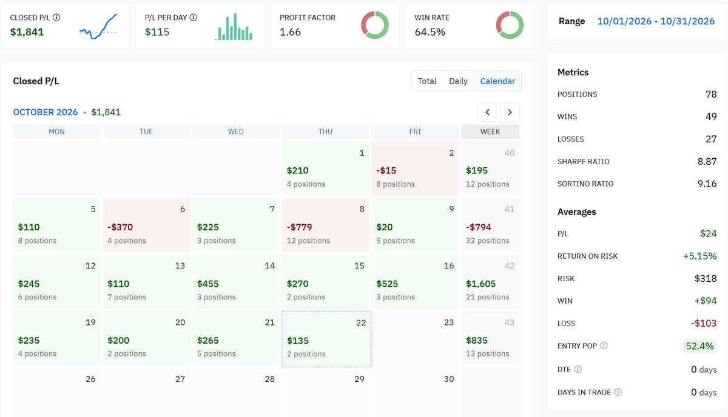Open October 7 cell with $225
Screen dimensions: 728x417
[236, 225]
